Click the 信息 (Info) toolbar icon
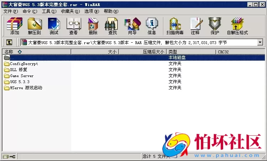Screen dimensions: 267x161 [x=152, y=26]
